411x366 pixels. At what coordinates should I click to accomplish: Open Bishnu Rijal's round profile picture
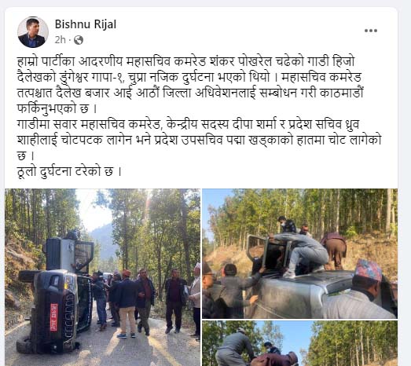[33, 32]
